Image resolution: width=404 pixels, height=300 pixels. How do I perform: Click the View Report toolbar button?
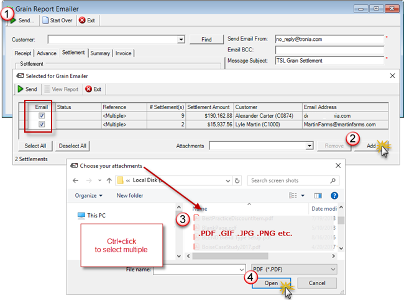pos(62,89)
